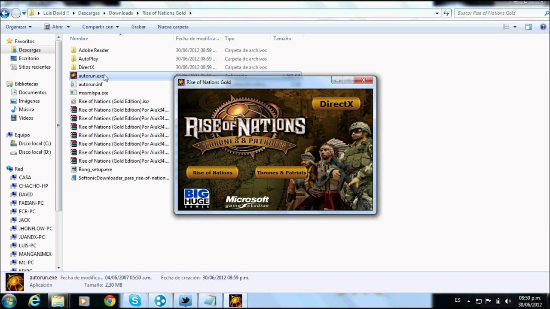Show hidden tray icons with the arrow
The width and height of the screenshot is (550, 309).
click(469, 301)
